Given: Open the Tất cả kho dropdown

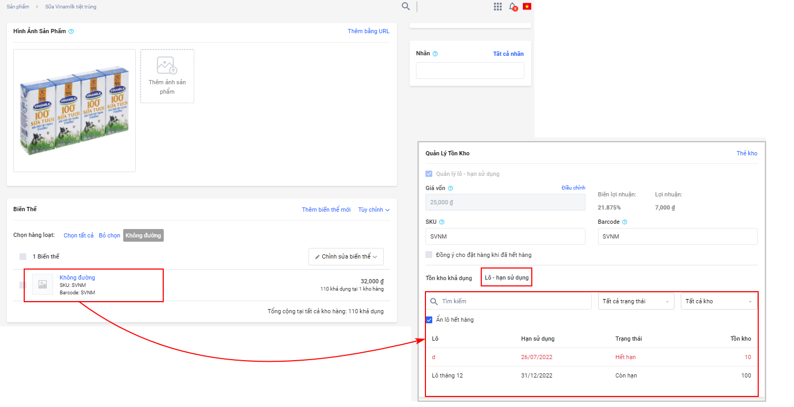Looking at the screenshot, I should pos(718,301).
